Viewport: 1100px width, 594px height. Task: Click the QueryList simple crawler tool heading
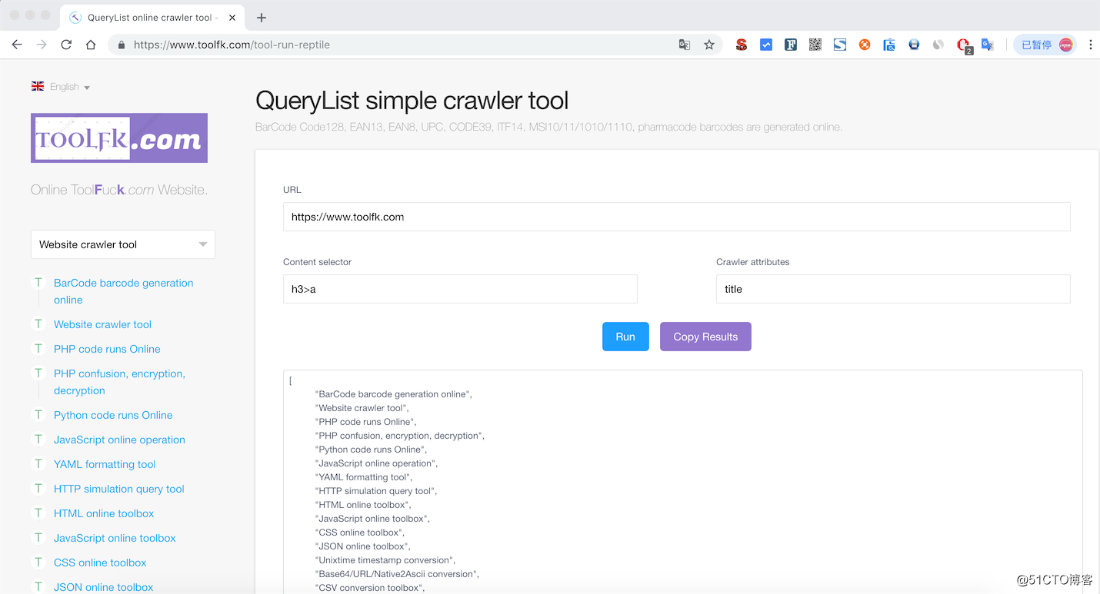click(x=412, y=101)
